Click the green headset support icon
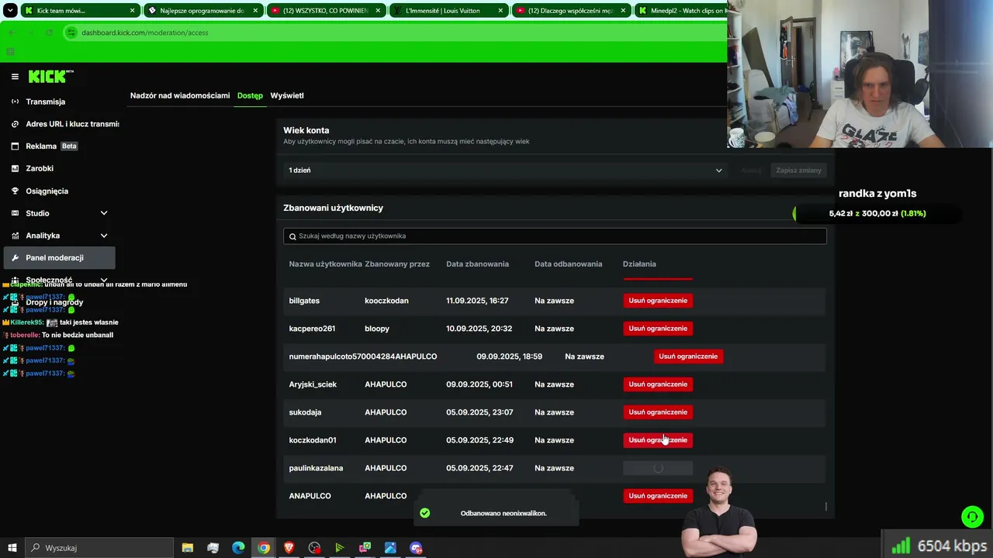This screenshot has height=558, width=993. pyautogui.click(x=972, y=516)
